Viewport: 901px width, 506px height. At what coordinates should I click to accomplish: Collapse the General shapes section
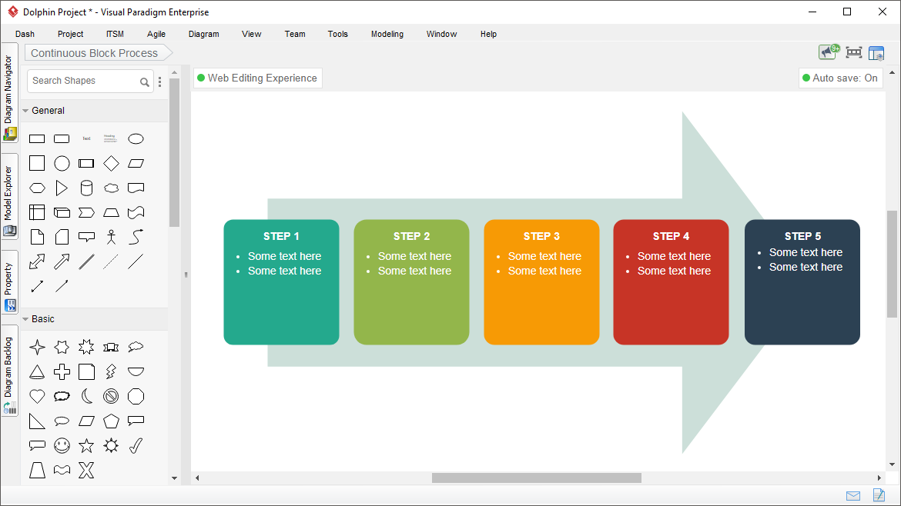click(25, 111)
